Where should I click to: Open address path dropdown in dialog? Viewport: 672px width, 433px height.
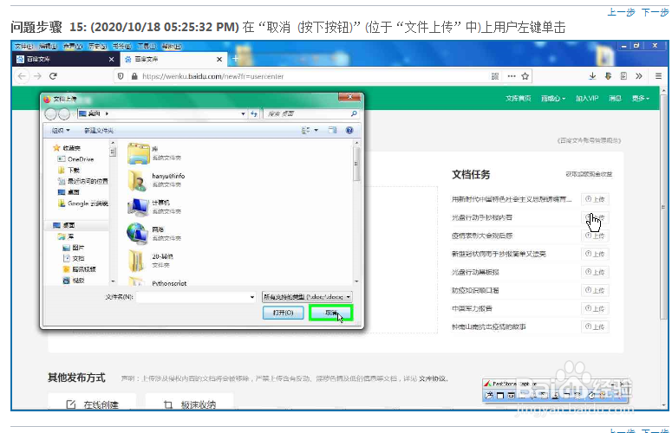(x=243, y=113)
